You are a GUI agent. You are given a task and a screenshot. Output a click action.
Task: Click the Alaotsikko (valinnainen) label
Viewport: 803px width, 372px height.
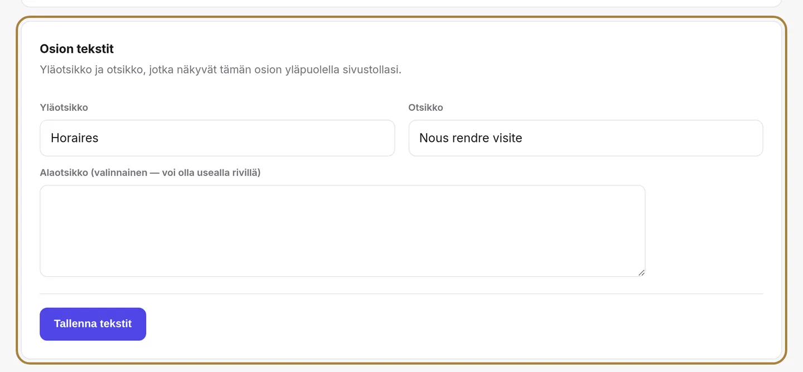[x=150, y=173]
